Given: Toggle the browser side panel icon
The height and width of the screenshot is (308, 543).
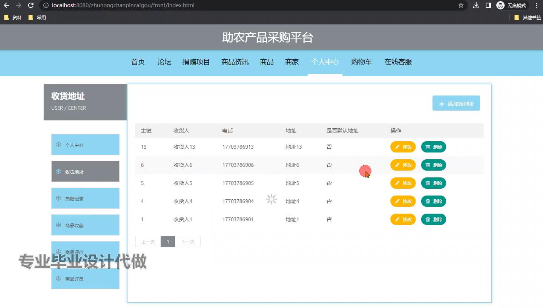Looking at the screenshot, I should pos(488,6).
